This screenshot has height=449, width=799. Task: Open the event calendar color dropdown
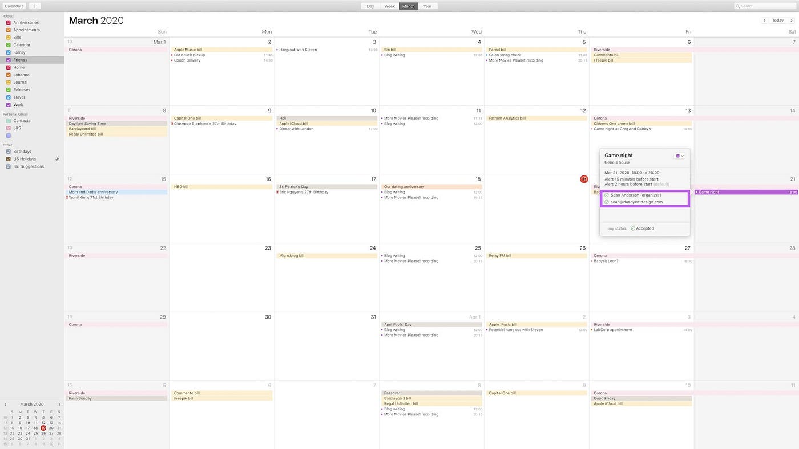pyautogui.click(x=679, y=156)
